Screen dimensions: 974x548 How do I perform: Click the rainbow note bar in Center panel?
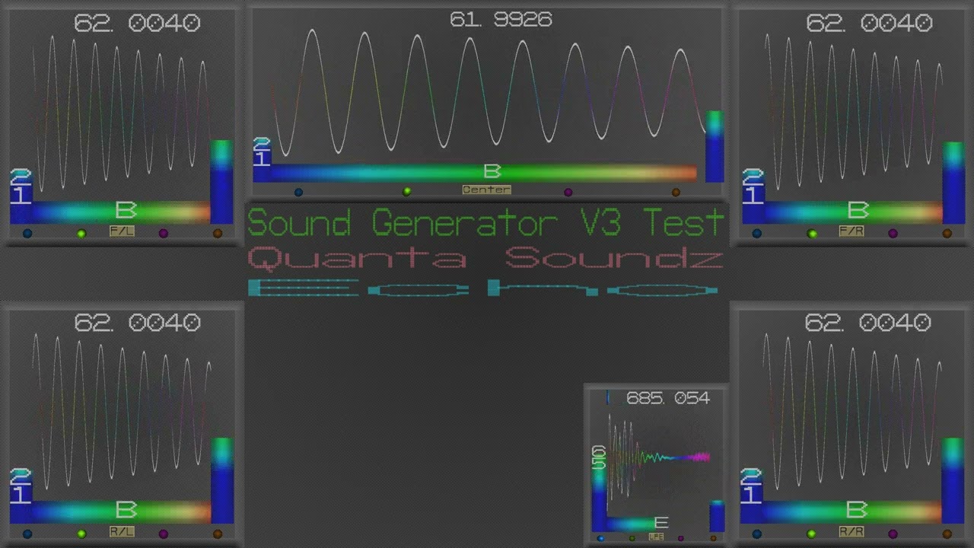(484, 173)
